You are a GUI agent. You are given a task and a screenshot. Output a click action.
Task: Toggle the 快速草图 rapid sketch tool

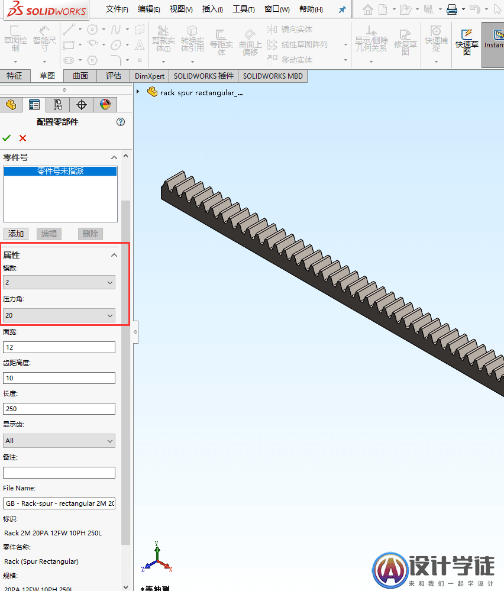pyautogui.click(x=467, y=42)
